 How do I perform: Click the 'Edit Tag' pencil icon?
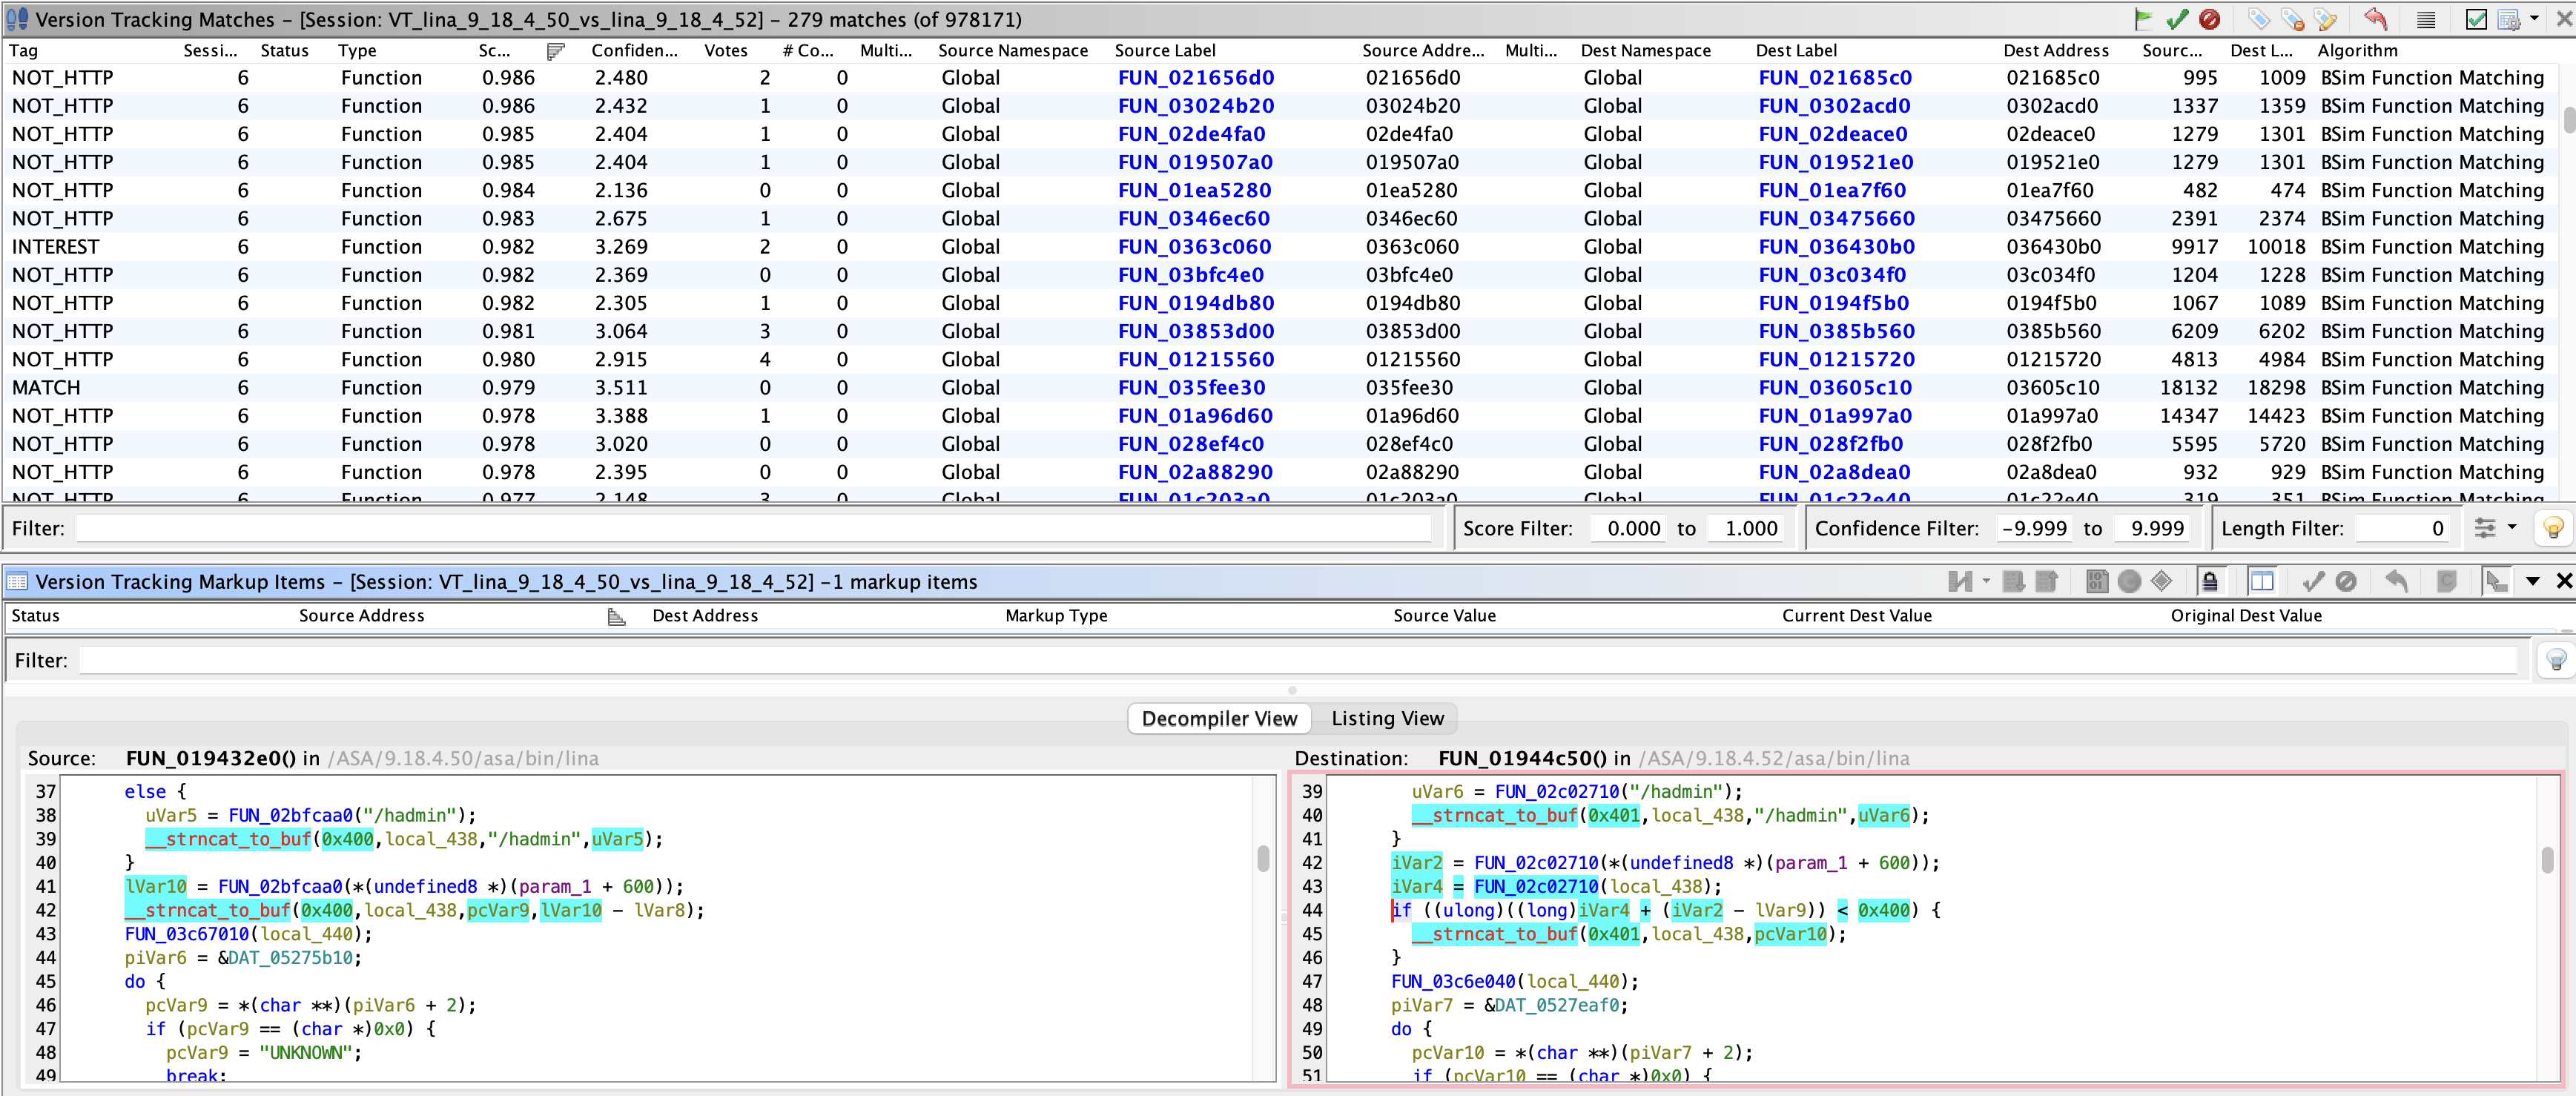point(2326,19)
